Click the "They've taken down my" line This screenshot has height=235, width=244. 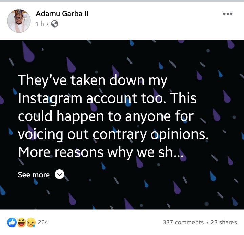tap(93, 80)
